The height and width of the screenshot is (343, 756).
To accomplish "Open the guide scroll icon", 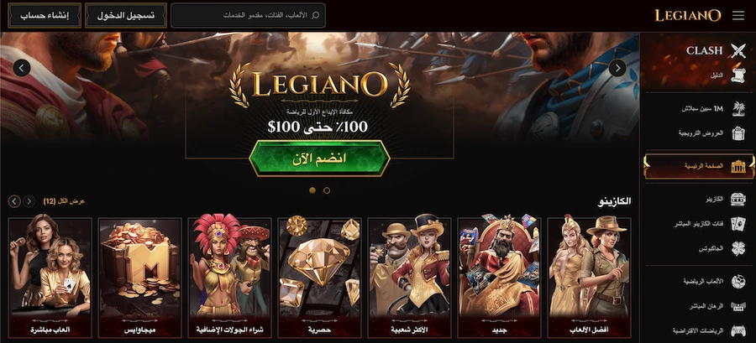I will click(x=738, y=75).
